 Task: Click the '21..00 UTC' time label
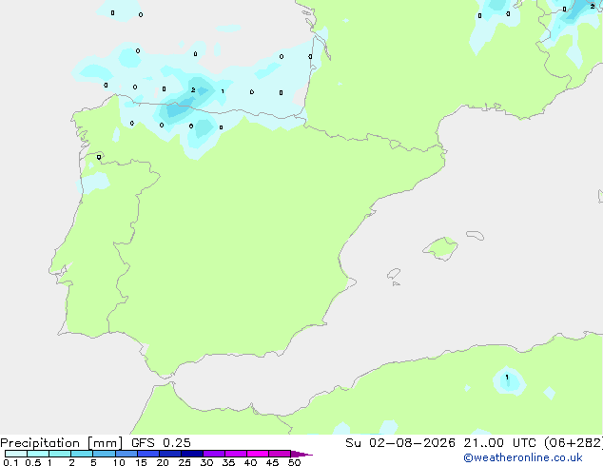(499, 443)
